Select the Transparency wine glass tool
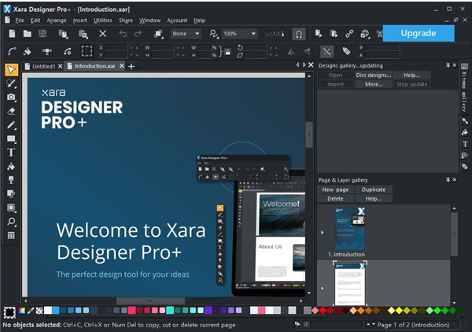The height and width of the screenshot is (332, 472). pyautogui.click(x=11, y=180)
